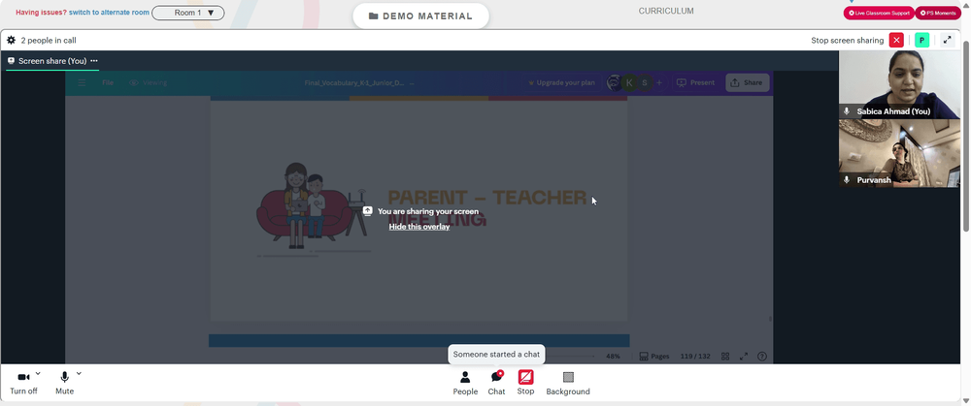Click the 2 people in call label

(49, 40)
